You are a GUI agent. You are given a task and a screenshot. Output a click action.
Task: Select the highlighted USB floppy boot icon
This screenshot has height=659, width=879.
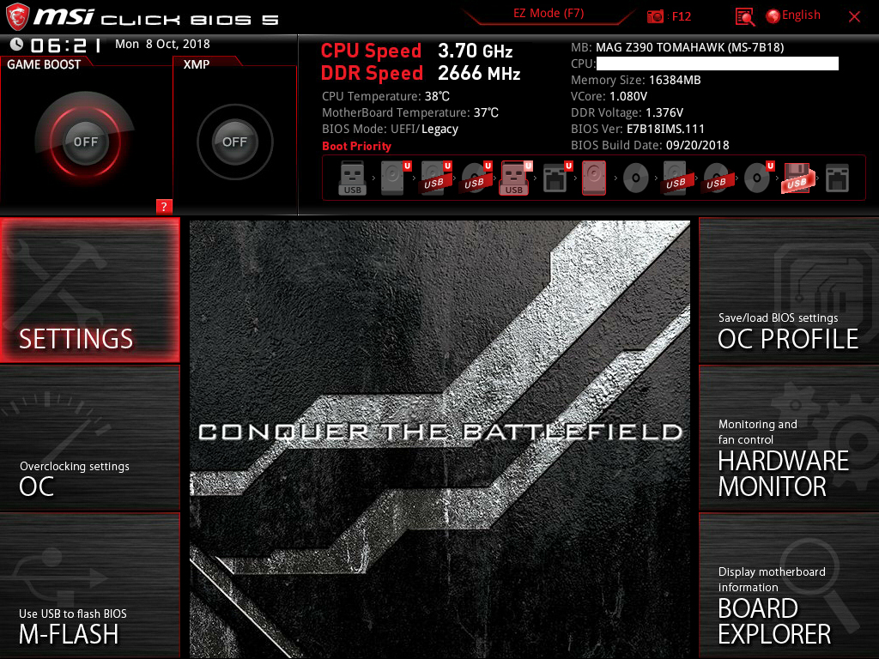(x=796, y=178)
